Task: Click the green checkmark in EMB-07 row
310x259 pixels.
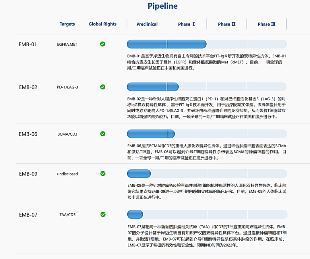Action: [103, 214]
